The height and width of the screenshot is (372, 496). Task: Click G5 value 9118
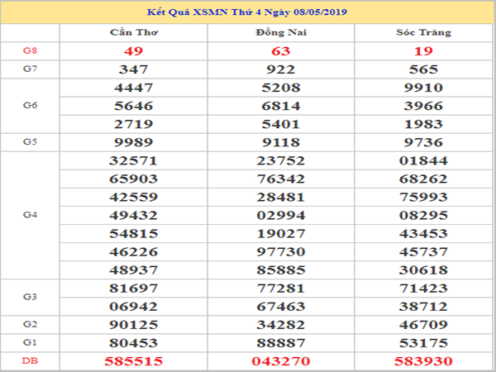coord(281,142)
